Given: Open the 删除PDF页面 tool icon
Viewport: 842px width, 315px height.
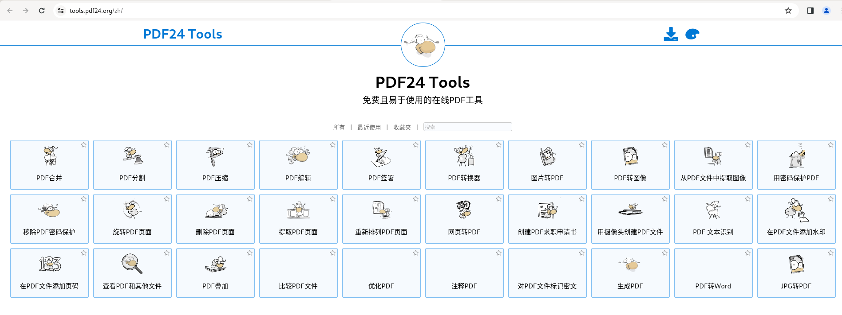Looking at the screenshot, I should (x=216, y=211).
